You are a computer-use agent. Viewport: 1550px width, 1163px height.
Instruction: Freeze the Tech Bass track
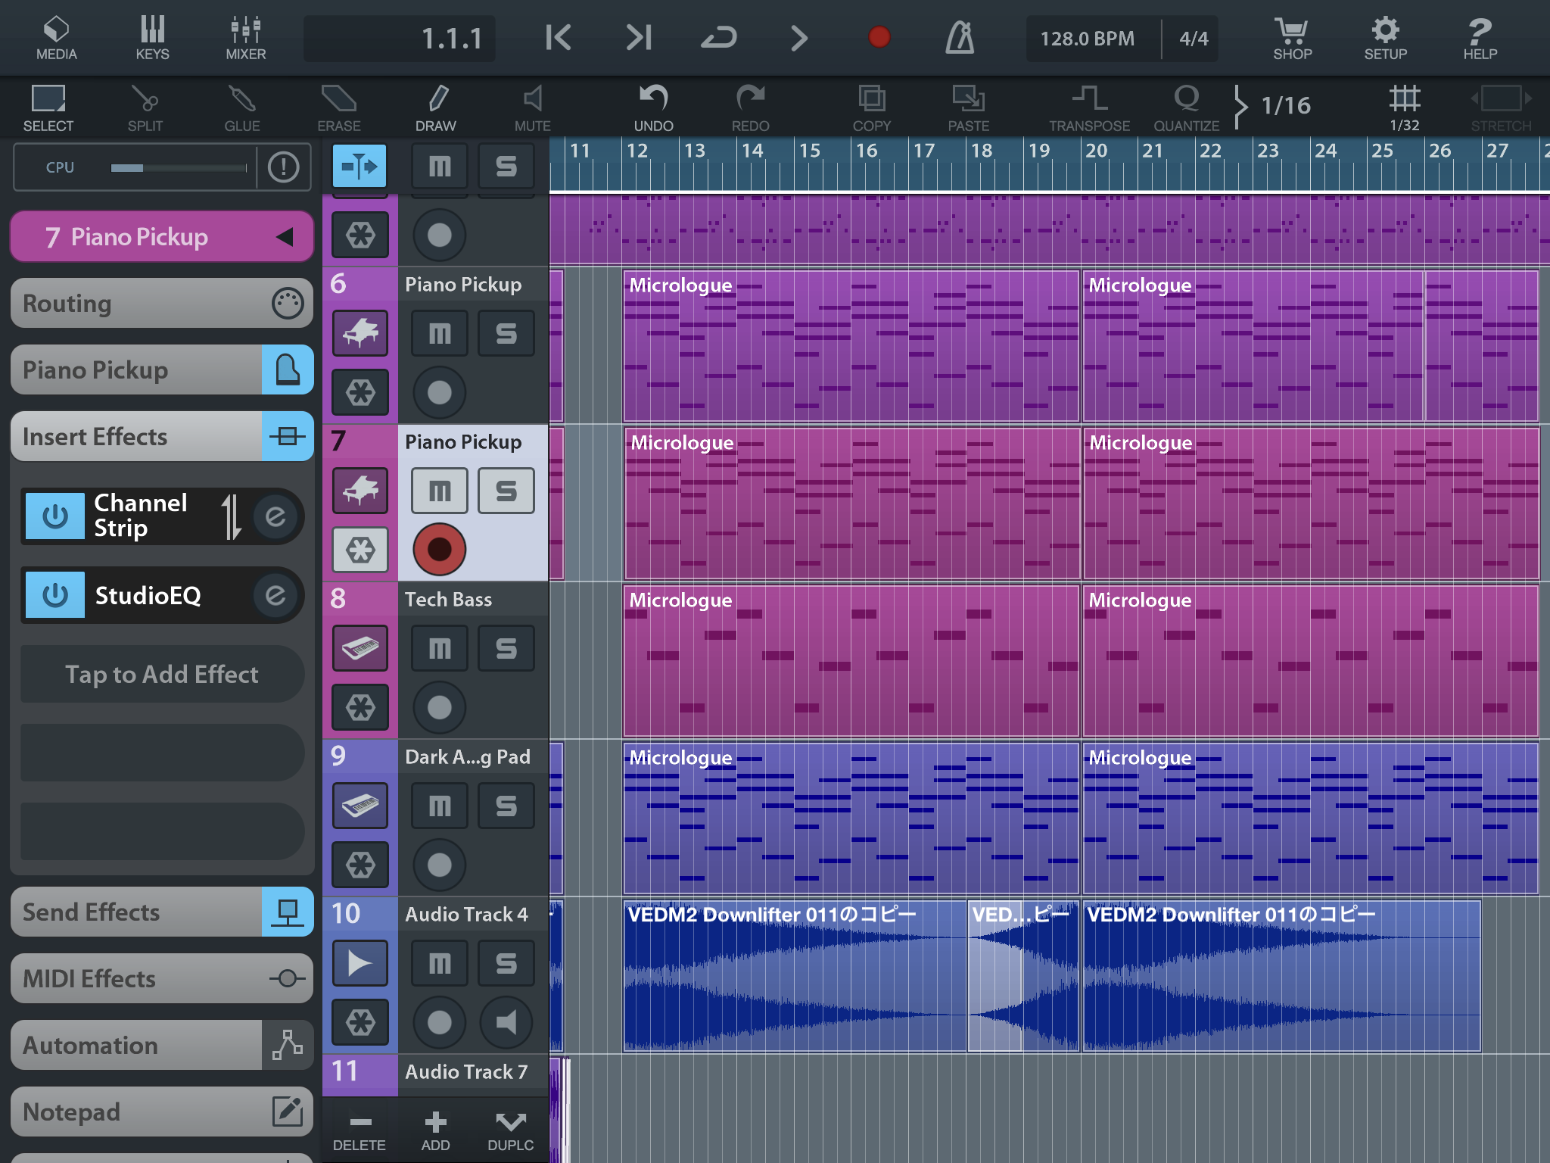[x=359, y=707]
